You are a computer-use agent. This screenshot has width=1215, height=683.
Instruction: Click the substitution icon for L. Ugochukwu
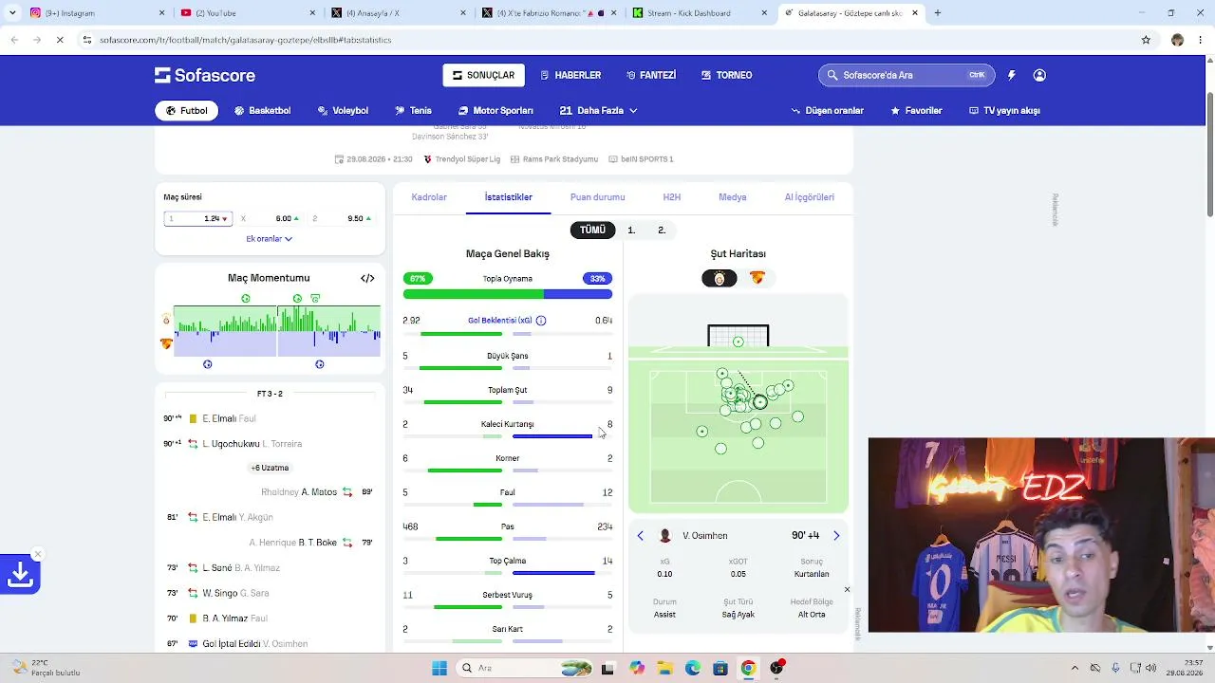[x=193, y=444]
